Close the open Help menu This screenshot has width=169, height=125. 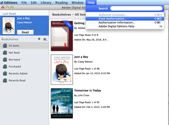pos(91,2)
